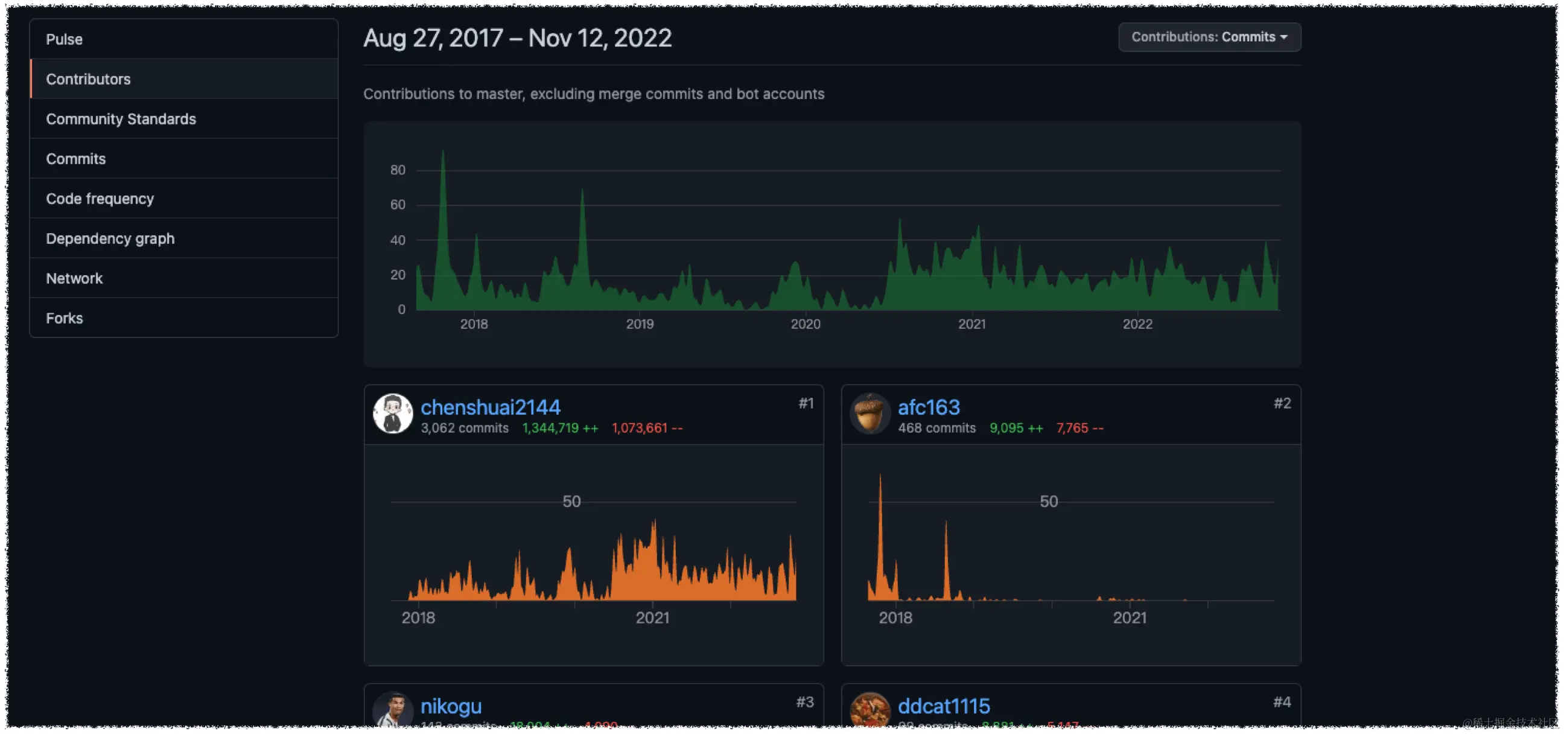Click chenshuai2144's avatar image
The width and height of the screenshot is (1564, 734).
[x=392, y=413]
